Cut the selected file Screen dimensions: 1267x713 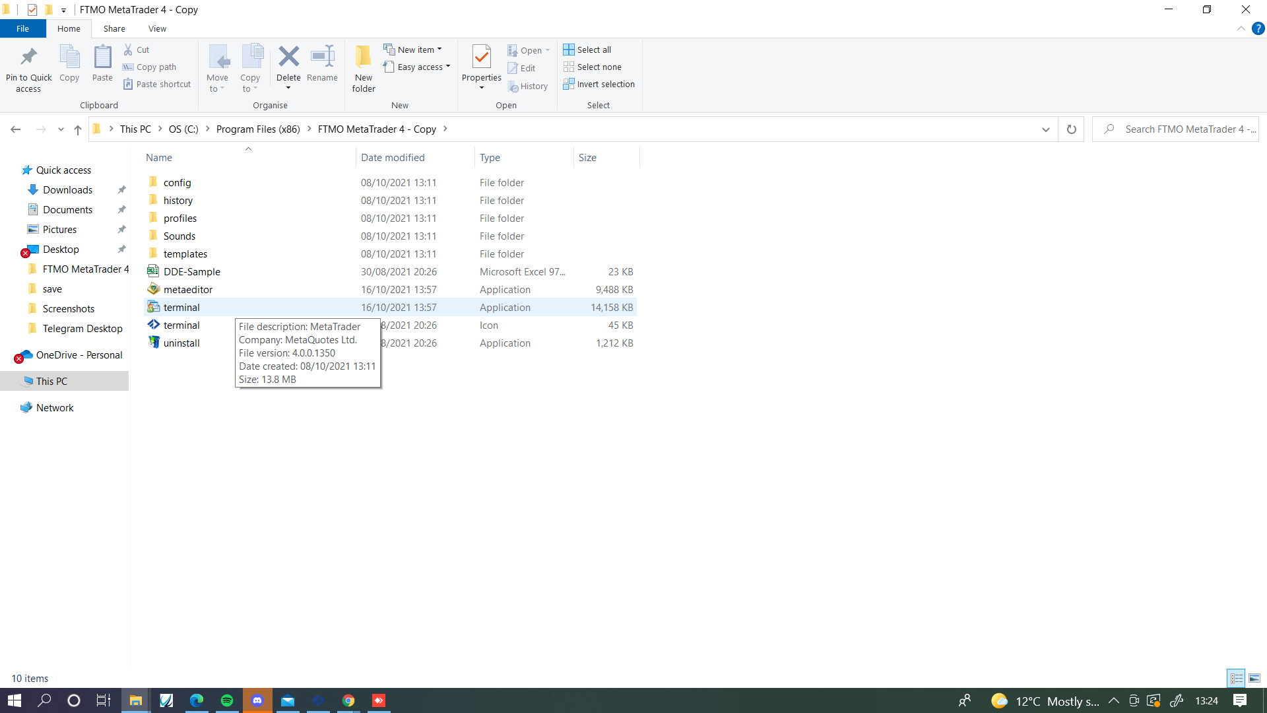137,50
